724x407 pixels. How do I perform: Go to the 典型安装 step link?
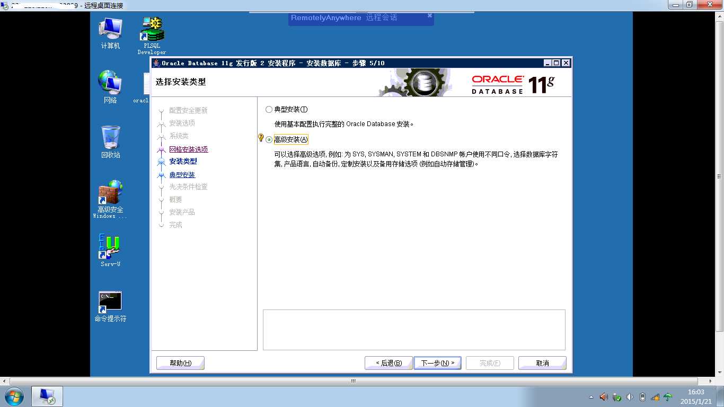182,175
